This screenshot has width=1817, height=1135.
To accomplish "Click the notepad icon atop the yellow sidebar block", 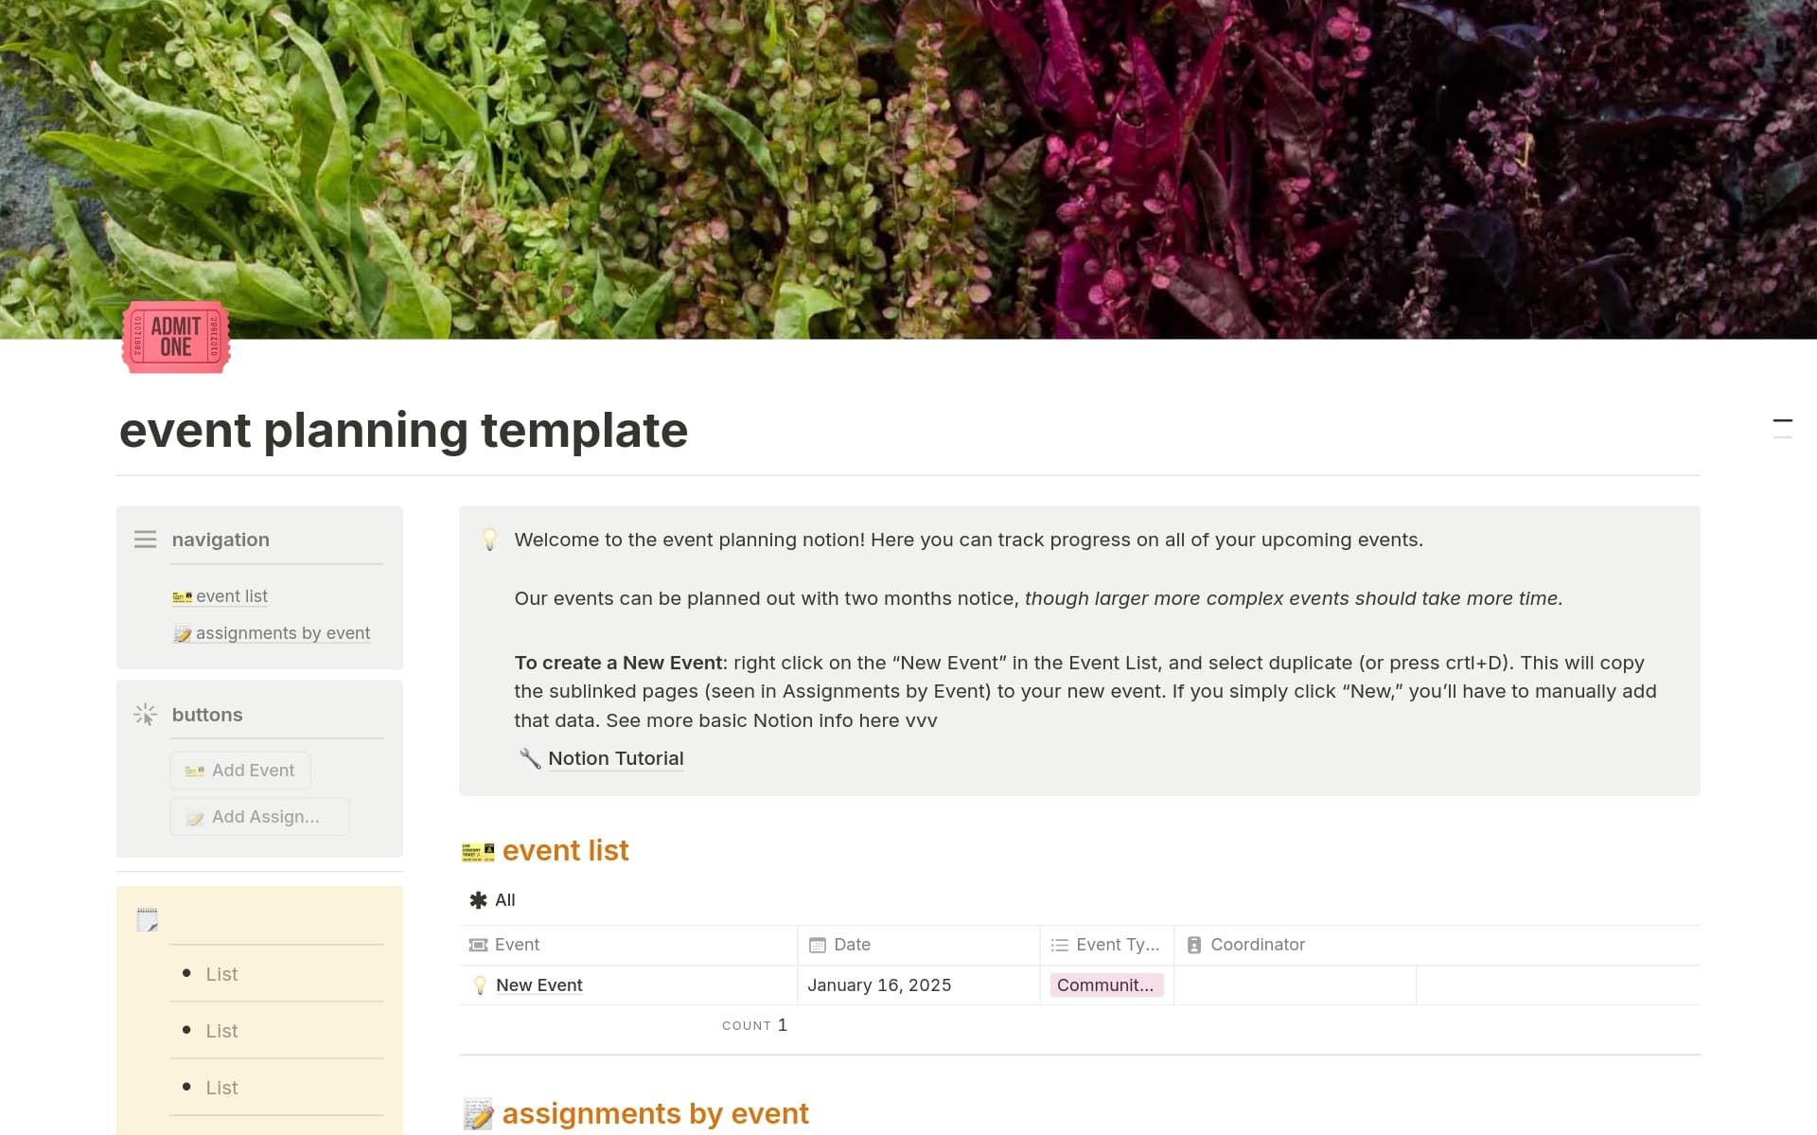I will (x=147, y=917).
